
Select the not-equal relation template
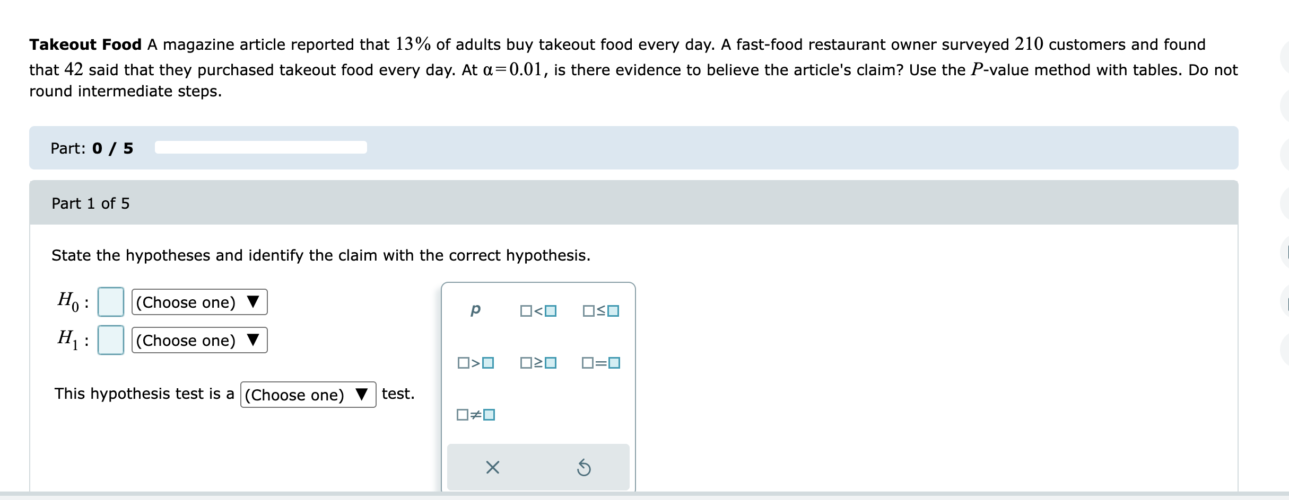[475, 415]
